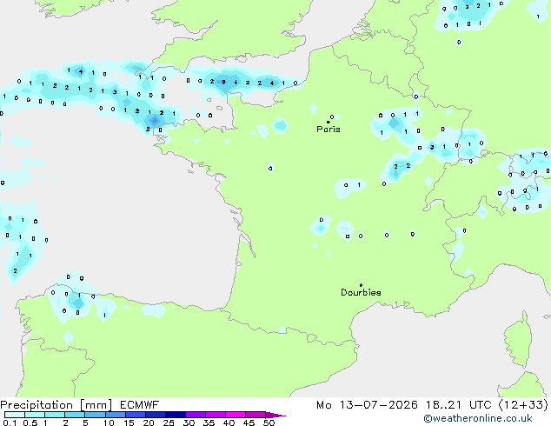551x426 pixels.
Task: Open the weatheronline.co.uk copyright link
Action: tap(478, 418)
